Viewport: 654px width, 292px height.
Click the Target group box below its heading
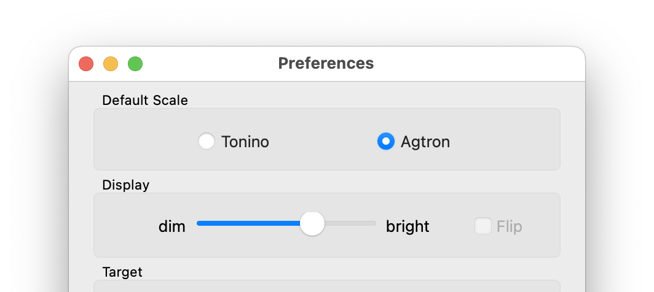(327, 286)
